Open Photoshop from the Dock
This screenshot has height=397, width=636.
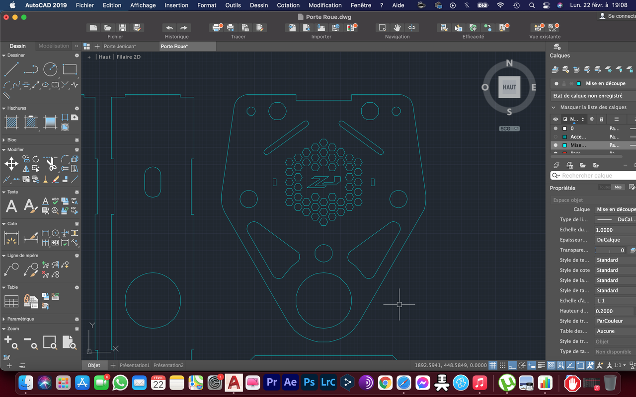coord(309,383)
